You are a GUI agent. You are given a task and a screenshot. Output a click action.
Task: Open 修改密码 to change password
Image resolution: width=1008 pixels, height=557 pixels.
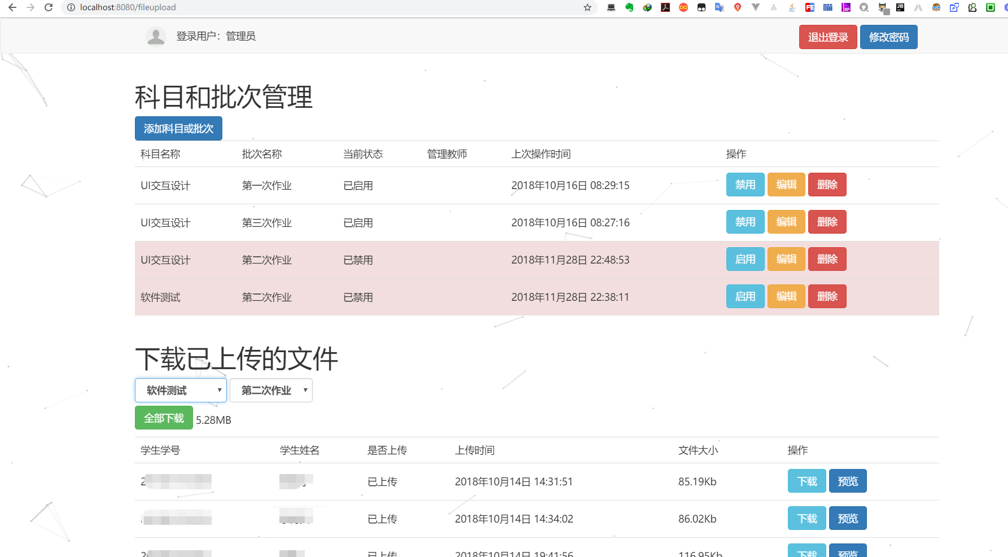[x=888, y=36]
